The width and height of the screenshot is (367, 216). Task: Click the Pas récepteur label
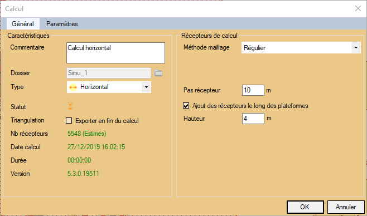[x=202, y=90]
